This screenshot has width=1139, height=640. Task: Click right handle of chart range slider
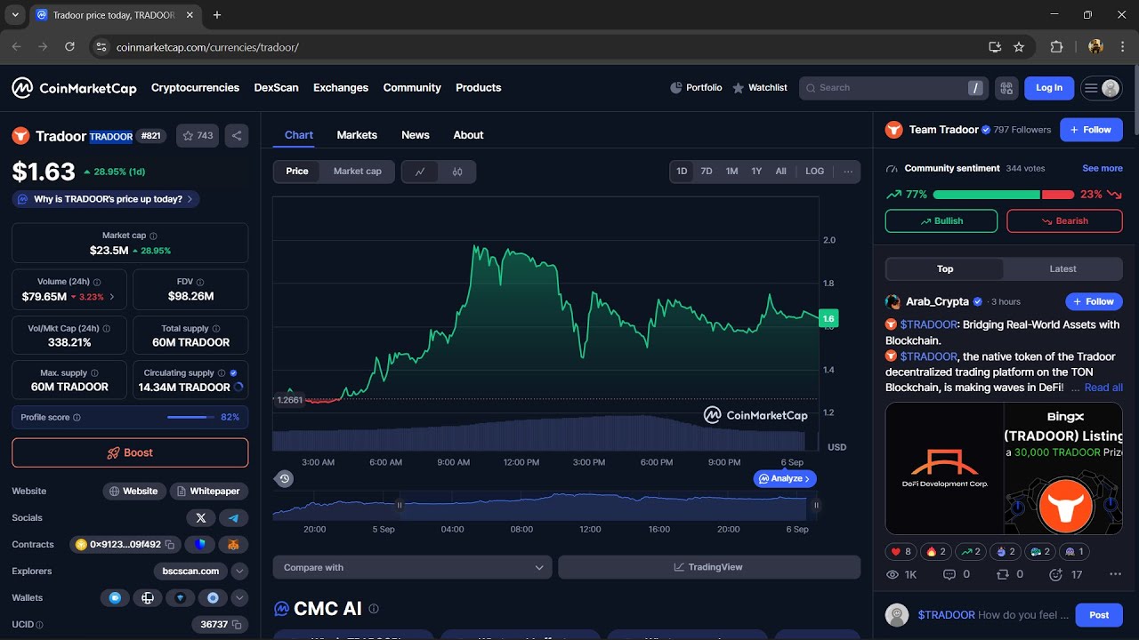[x=815, y=505]
